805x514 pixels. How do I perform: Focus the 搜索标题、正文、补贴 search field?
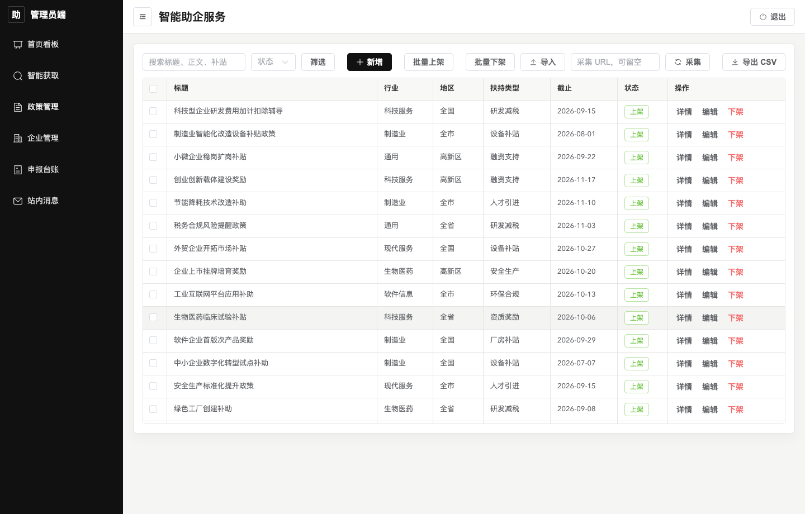194,62
